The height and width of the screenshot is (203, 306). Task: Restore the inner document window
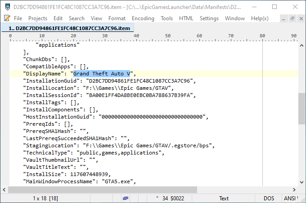(x=292, y=19)
